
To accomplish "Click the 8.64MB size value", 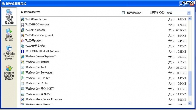I will pos(182,36).
